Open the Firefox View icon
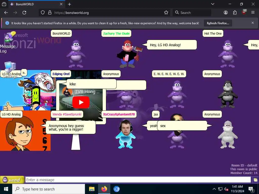Screen dimensions: 259x194 point(4,4)
